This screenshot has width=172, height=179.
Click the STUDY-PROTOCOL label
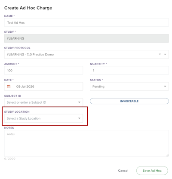(17, 48)
